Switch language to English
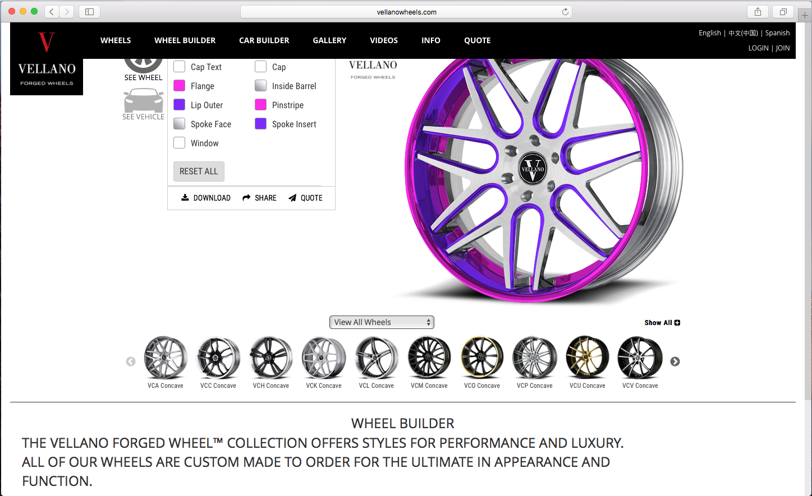Viewport: 812px width, 496px height. (710, 33)
